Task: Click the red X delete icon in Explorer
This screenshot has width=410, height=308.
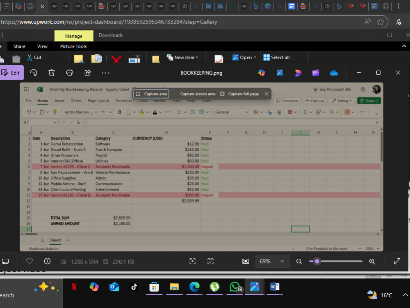Action: pos(116,59)
